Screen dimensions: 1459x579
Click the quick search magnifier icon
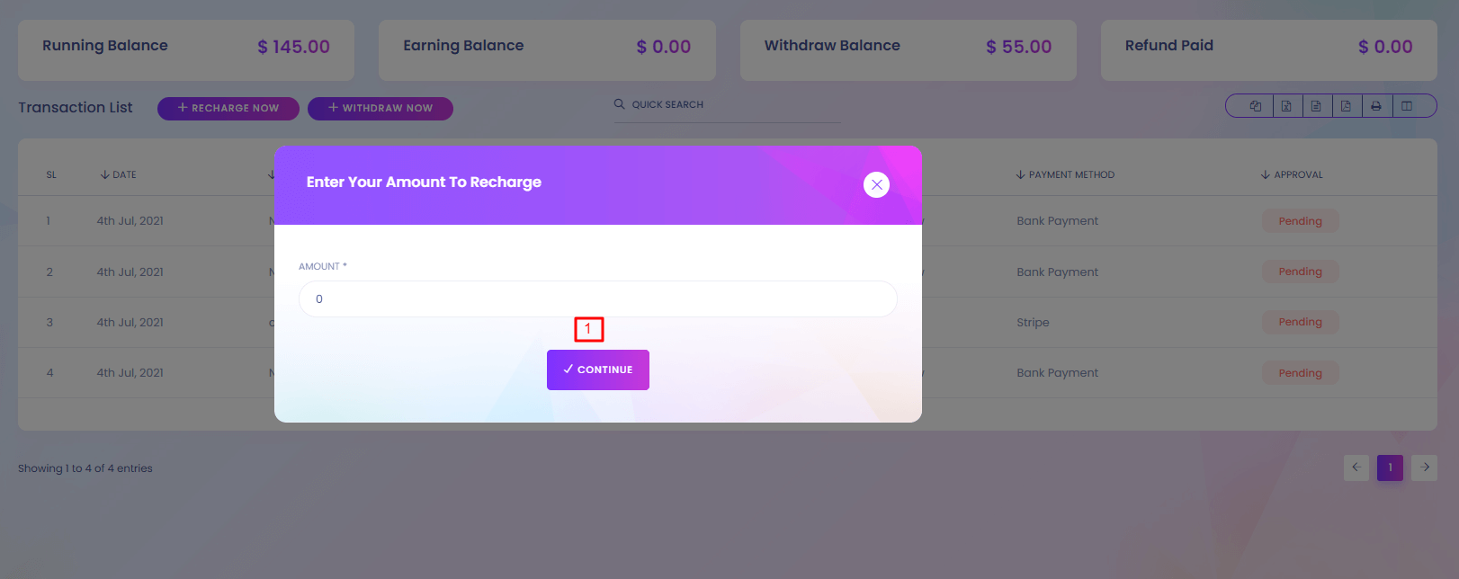(620, 104)
